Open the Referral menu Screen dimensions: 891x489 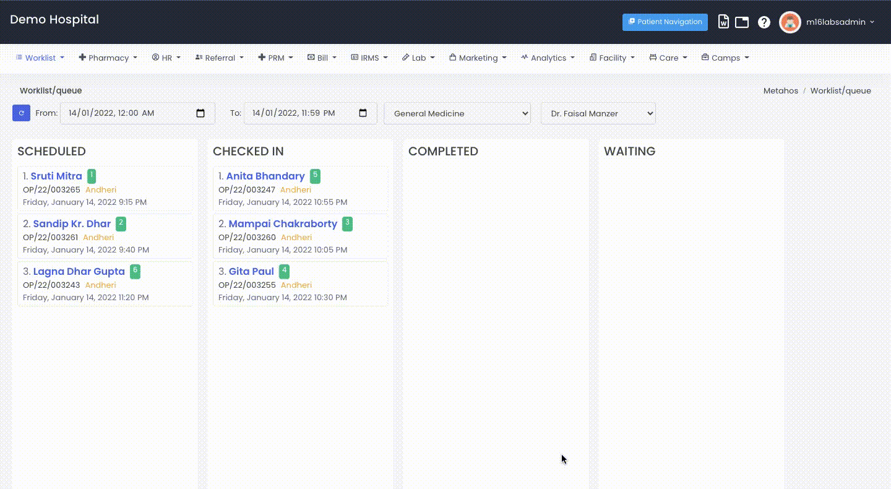click(220, 58)
